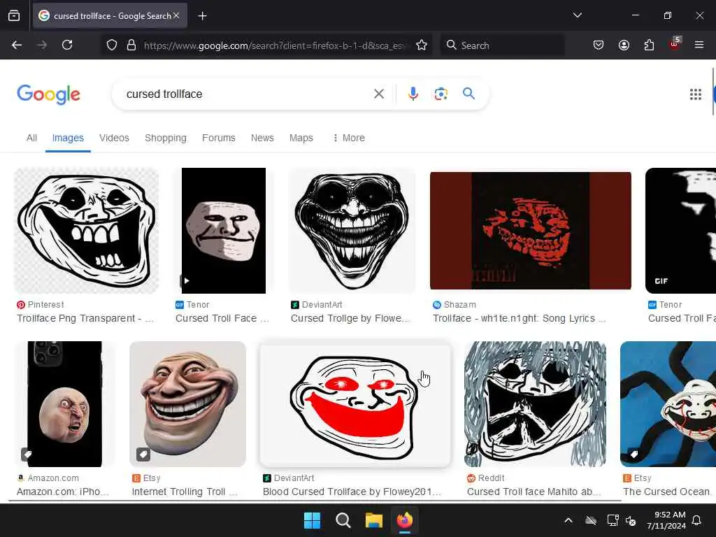Go back to the previous page
The width and height of the screenshot is (716, 537).
[17, 45]
